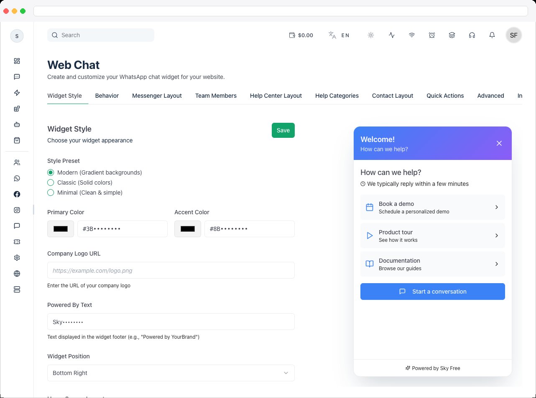
Task: Focus the Powered By Text field
Action: [x=171, y=322]
